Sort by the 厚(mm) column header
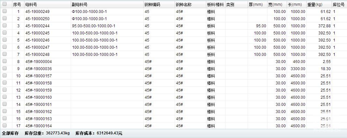Screen dimensions: 347x138 257,5
